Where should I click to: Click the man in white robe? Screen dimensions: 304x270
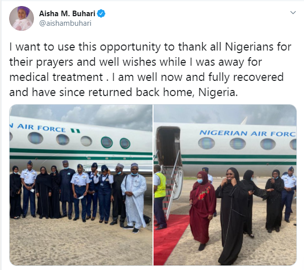coord(134,198)
